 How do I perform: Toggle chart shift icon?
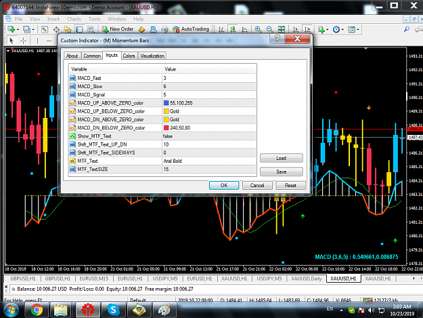(307, 29)
